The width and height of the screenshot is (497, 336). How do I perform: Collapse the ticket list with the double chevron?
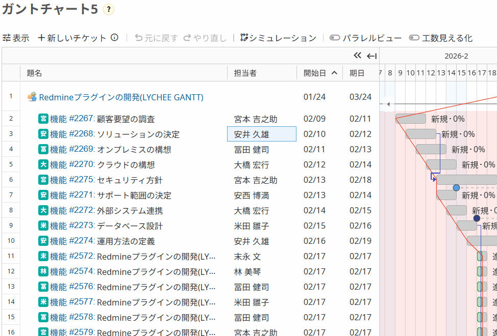(357, 56)
